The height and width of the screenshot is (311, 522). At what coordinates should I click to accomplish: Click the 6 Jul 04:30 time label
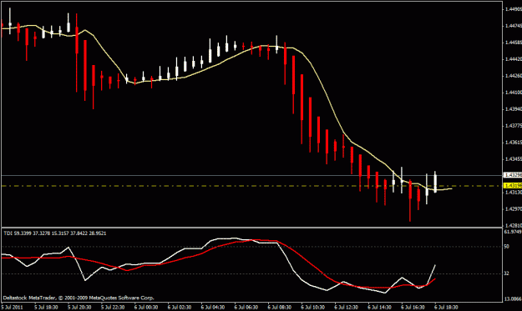(212, 308)
